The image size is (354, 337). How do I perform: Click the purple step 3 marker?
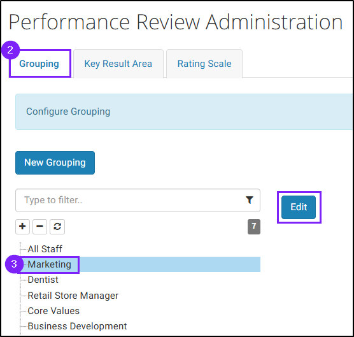(14, 264)
